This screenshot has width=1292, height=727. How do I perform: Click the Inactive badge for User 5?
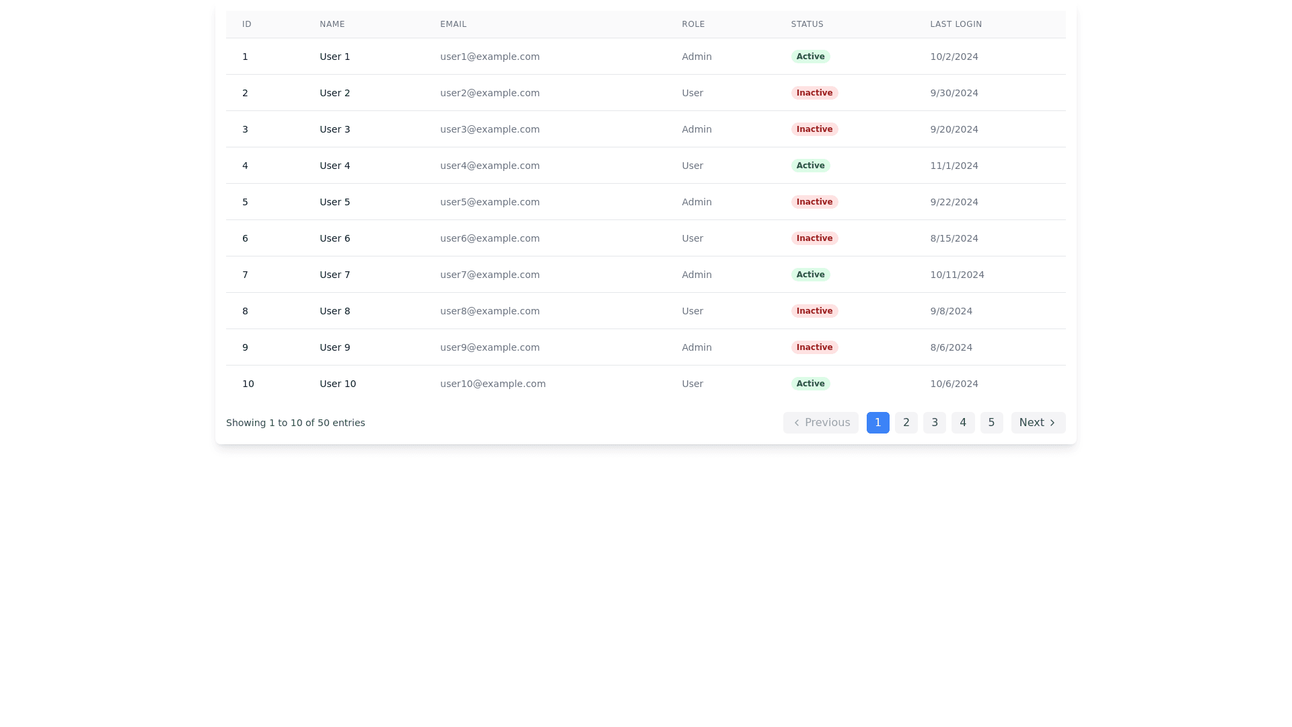[814, 202]
